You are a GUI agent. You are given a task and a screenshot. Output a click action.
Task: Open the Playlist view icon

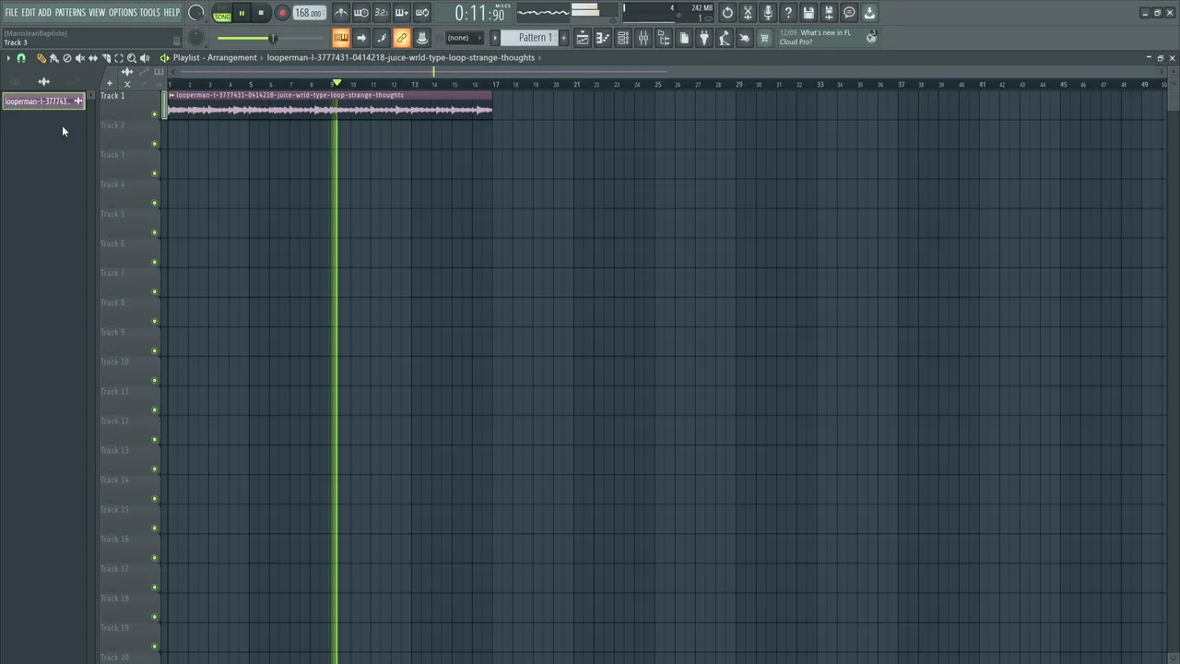coord(583,38)
